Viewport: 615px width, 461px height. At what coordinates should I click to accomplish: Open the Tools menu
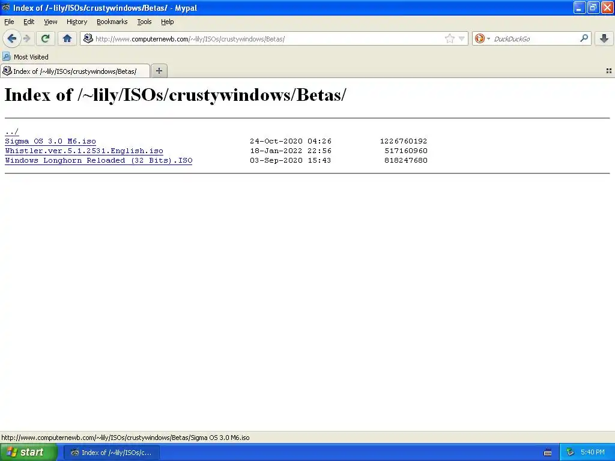pyautogui.click(x=144, y=22)
